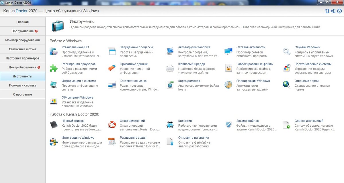Viewport: 344px width, 183px height.
Task: Open the О программе section
Action: pos(23,94)
